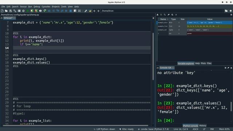Change to the parent directory

230,11
